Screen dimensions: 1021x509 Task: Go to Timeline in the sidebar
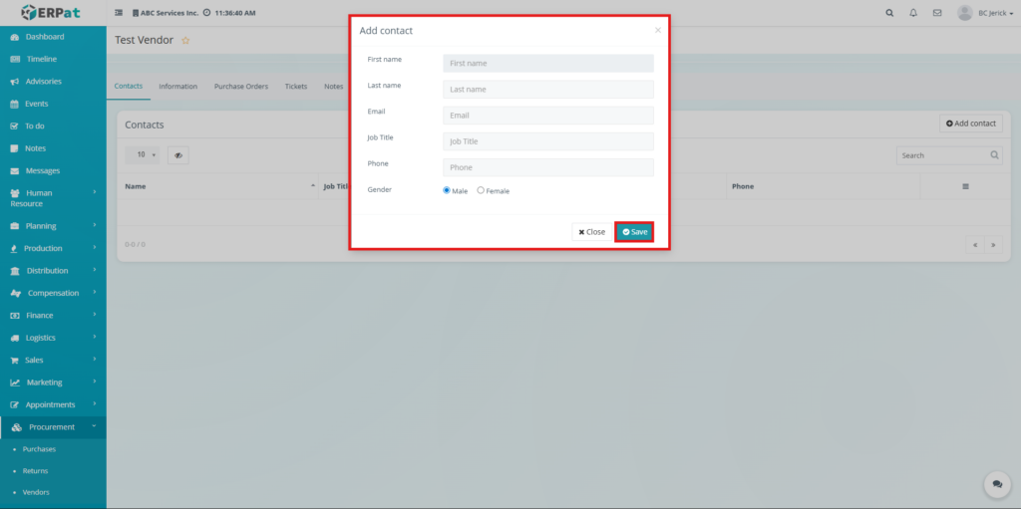(x=41, y=59)
